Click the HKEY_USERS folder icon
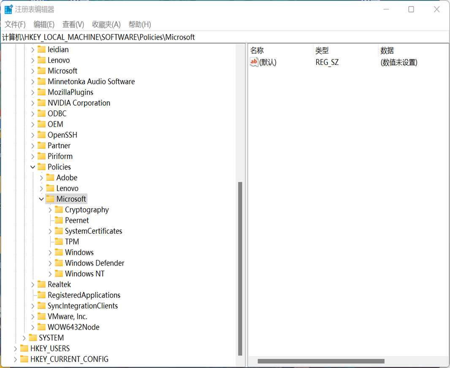 (x=24, y=349)
